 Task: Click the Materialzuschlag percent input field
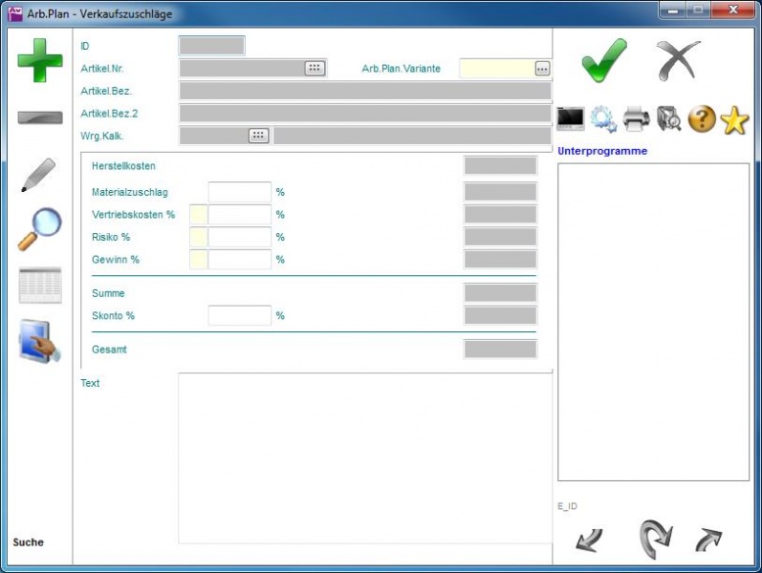240,192
